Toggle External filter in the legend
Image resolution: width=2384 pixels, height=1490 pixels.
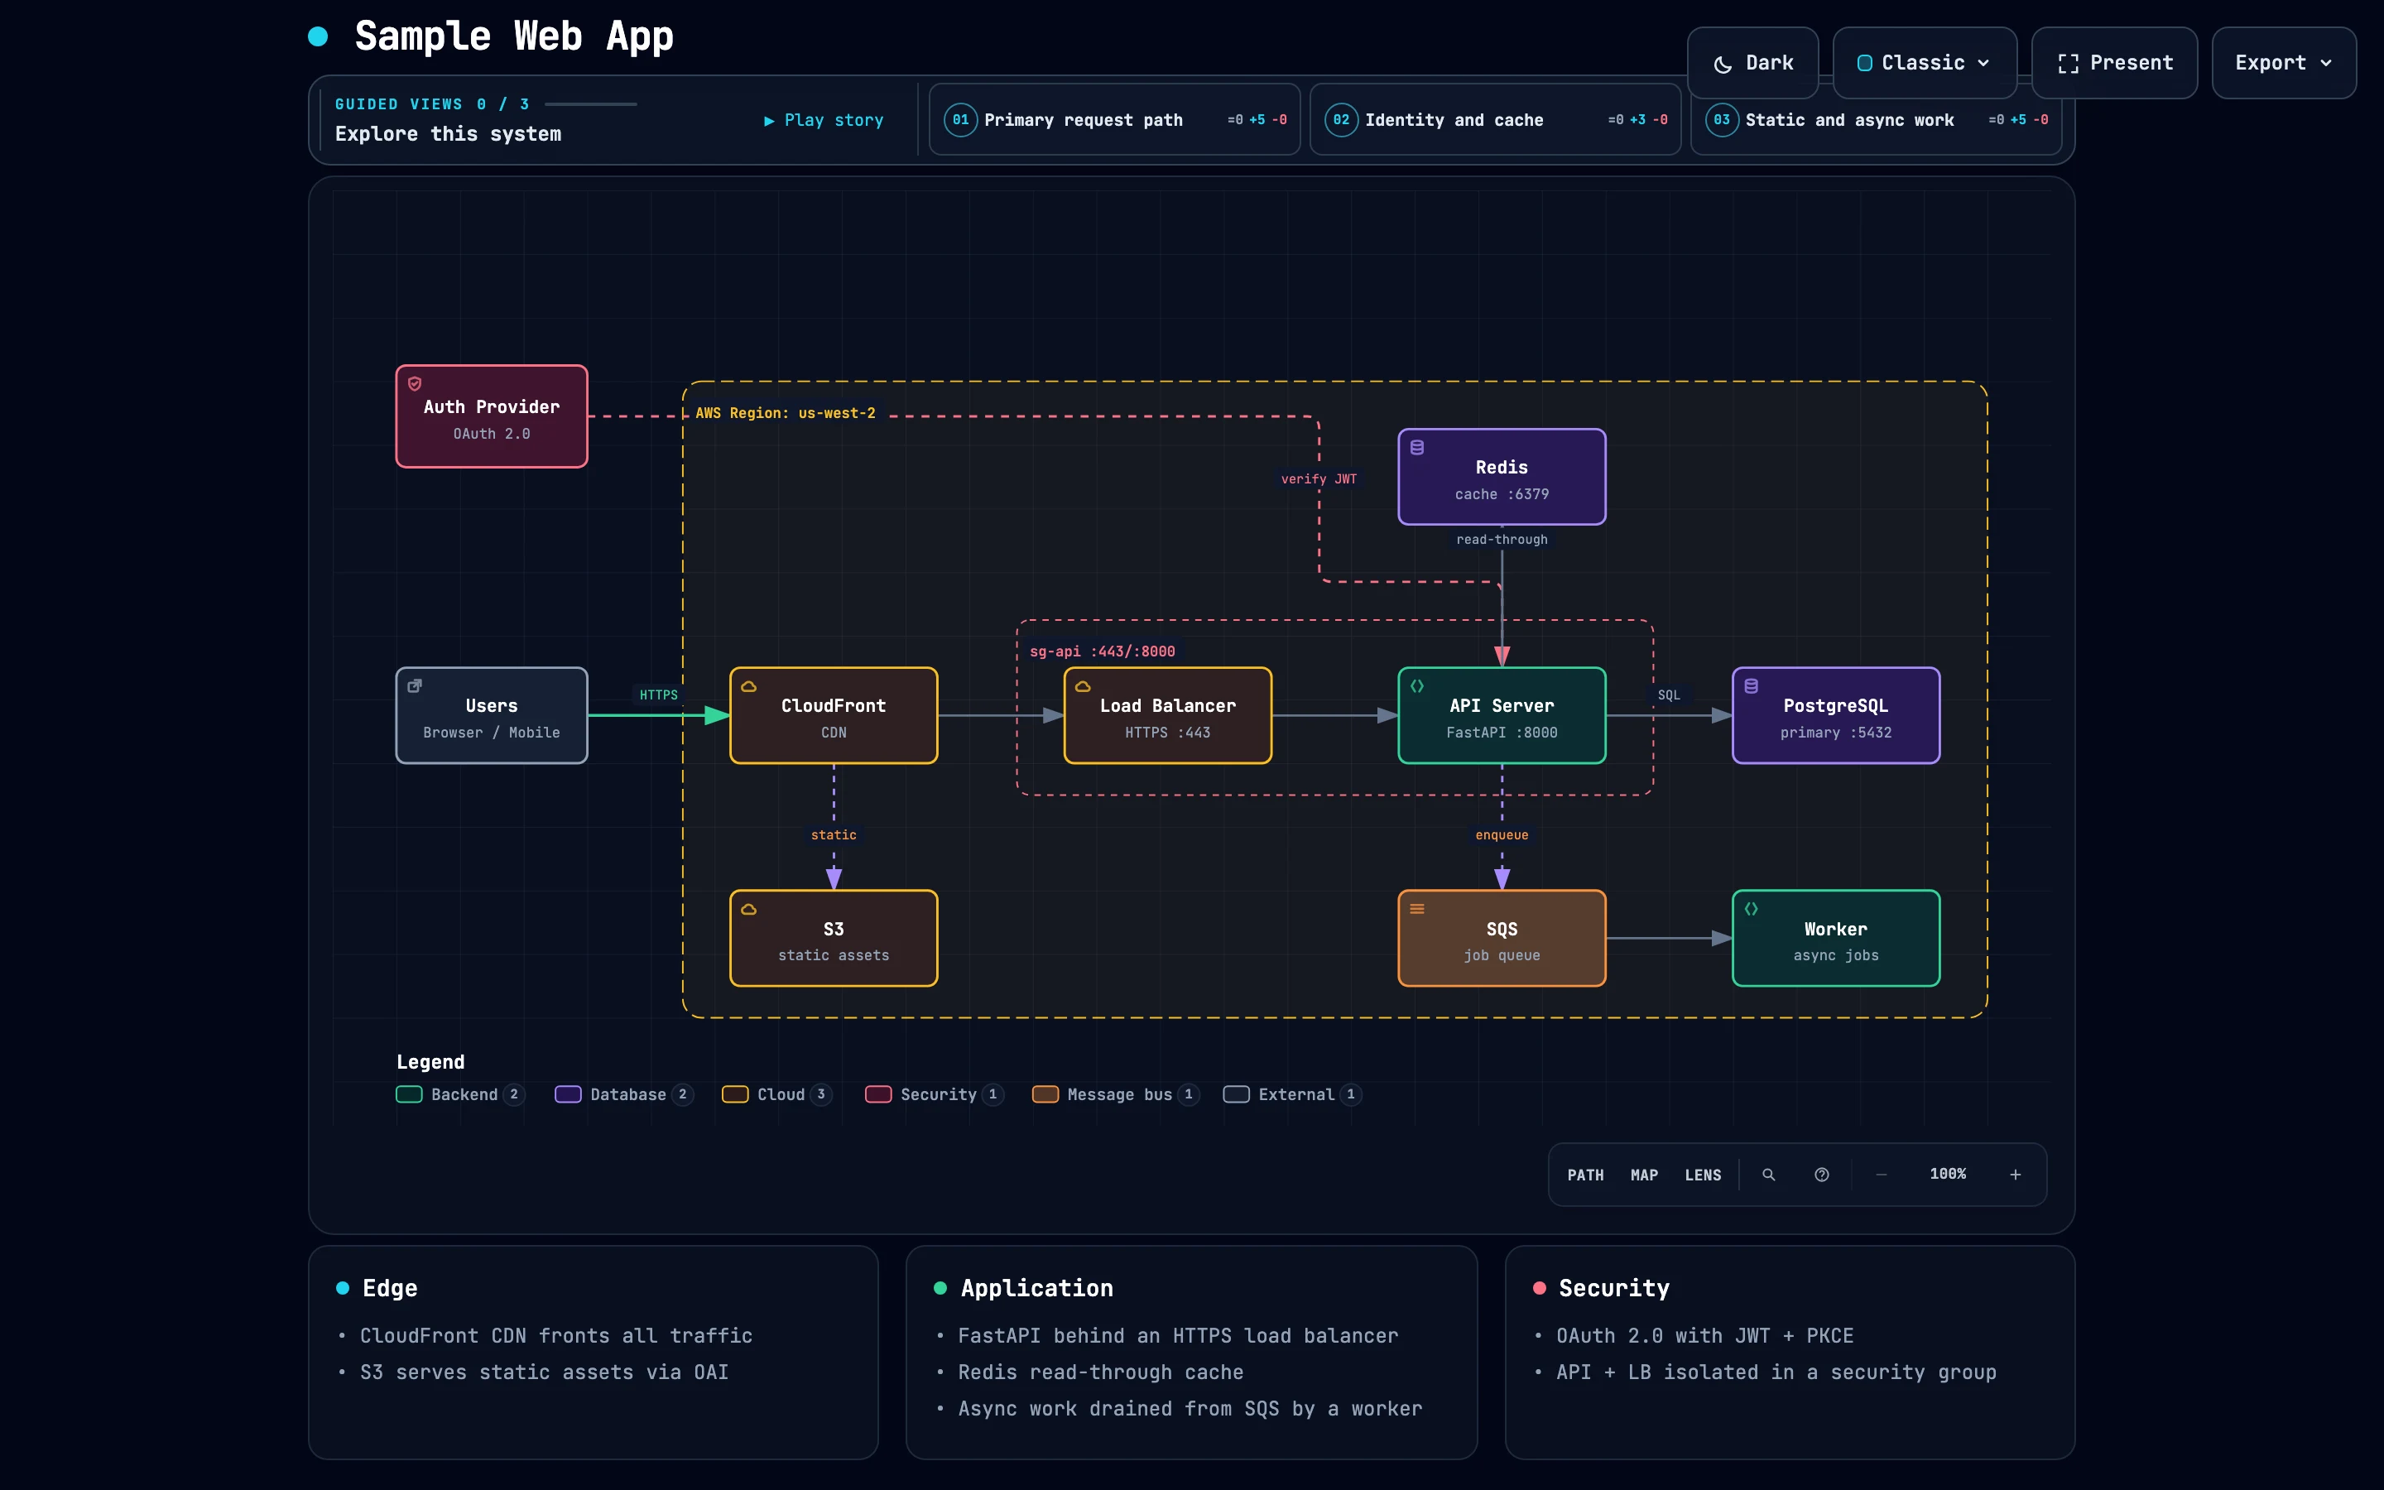click(x=1292, y=1095)
